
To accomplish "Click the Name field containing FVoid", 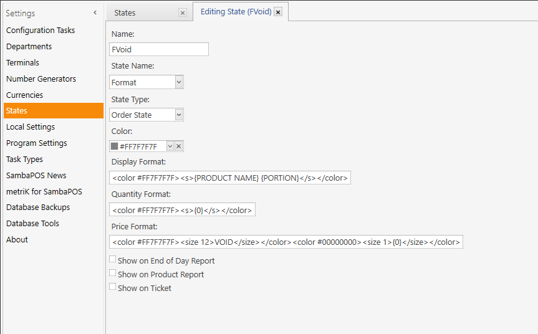I will tap(159, 49).
